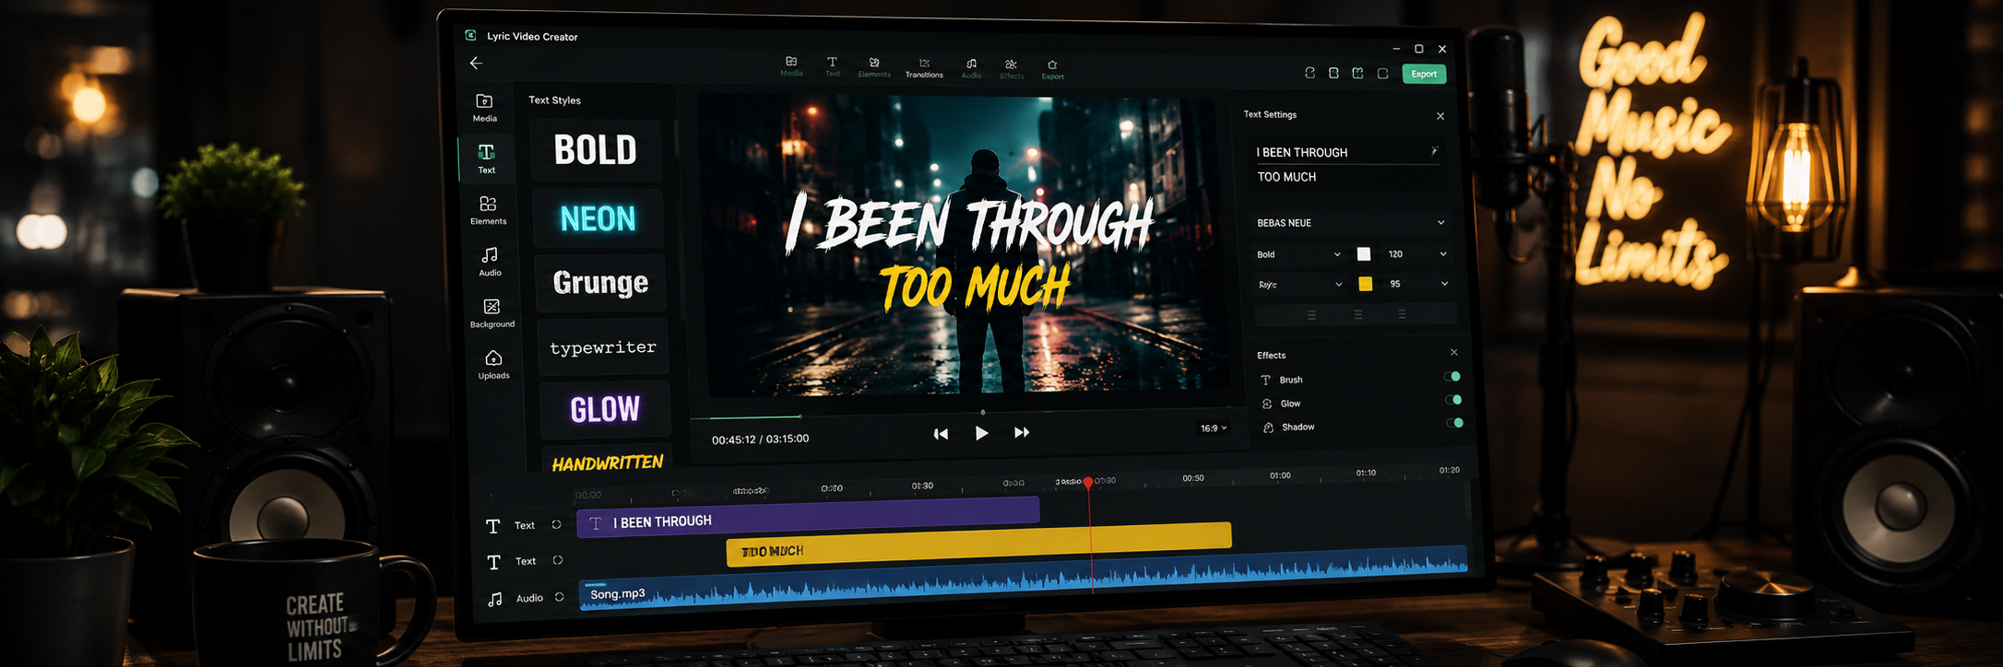
Task: Switch to the Text tab in the left sidebar
Action: coord(486,158)
